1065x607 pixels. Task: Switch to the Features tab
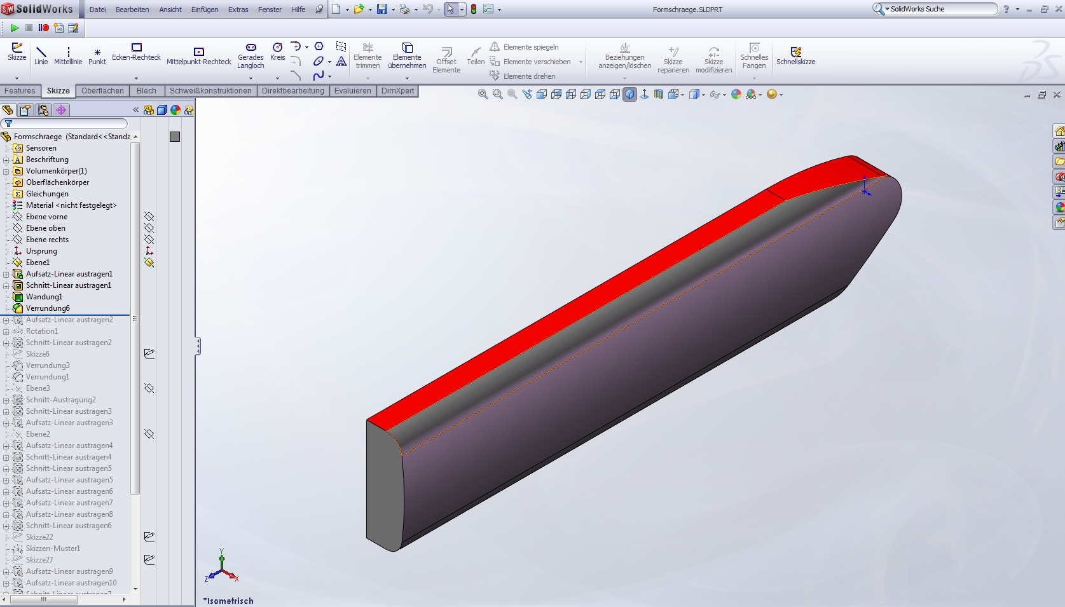[x=20, y=91]
